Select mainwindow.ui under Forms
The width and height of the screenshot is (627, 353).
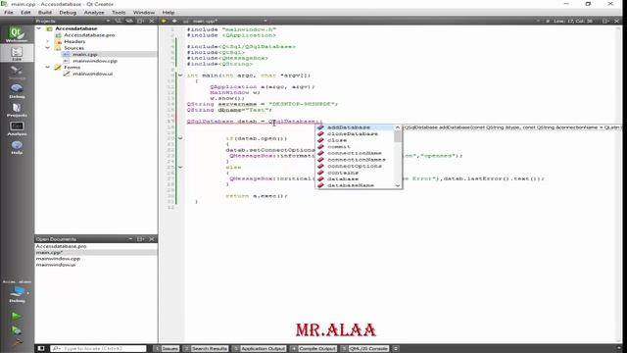click(x=92, y=74)
